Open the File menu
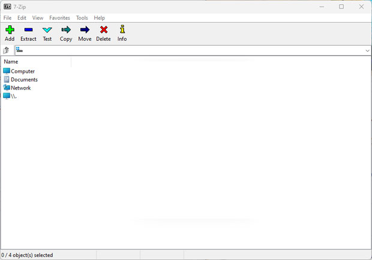This screenshot has height=260, width=372. pyautogui.click(x=7, y=18)
